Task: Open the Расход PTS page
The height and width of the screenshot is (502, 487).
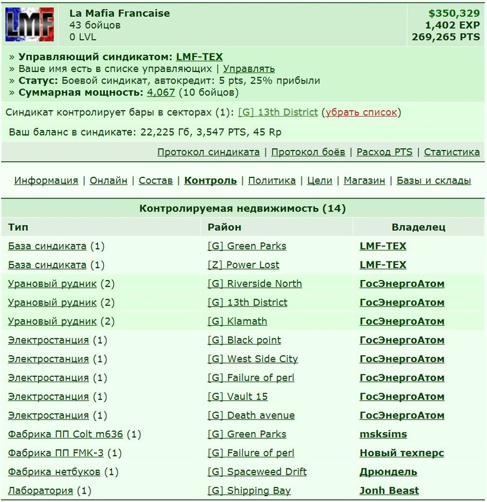Action: pyautogui.click(x=384, y=152)
